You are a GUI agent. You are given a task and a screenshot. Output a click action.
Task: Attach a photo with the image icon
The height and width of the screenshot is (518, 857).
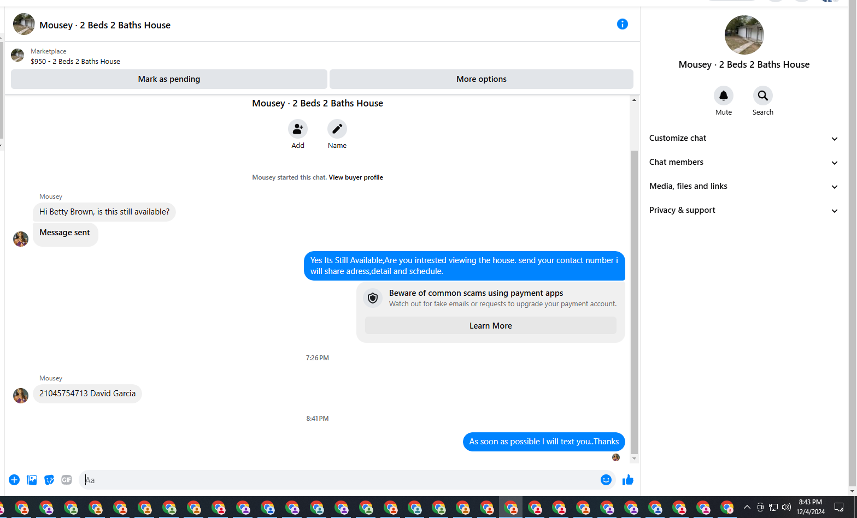pyautogui.click(x=32, y=480)
